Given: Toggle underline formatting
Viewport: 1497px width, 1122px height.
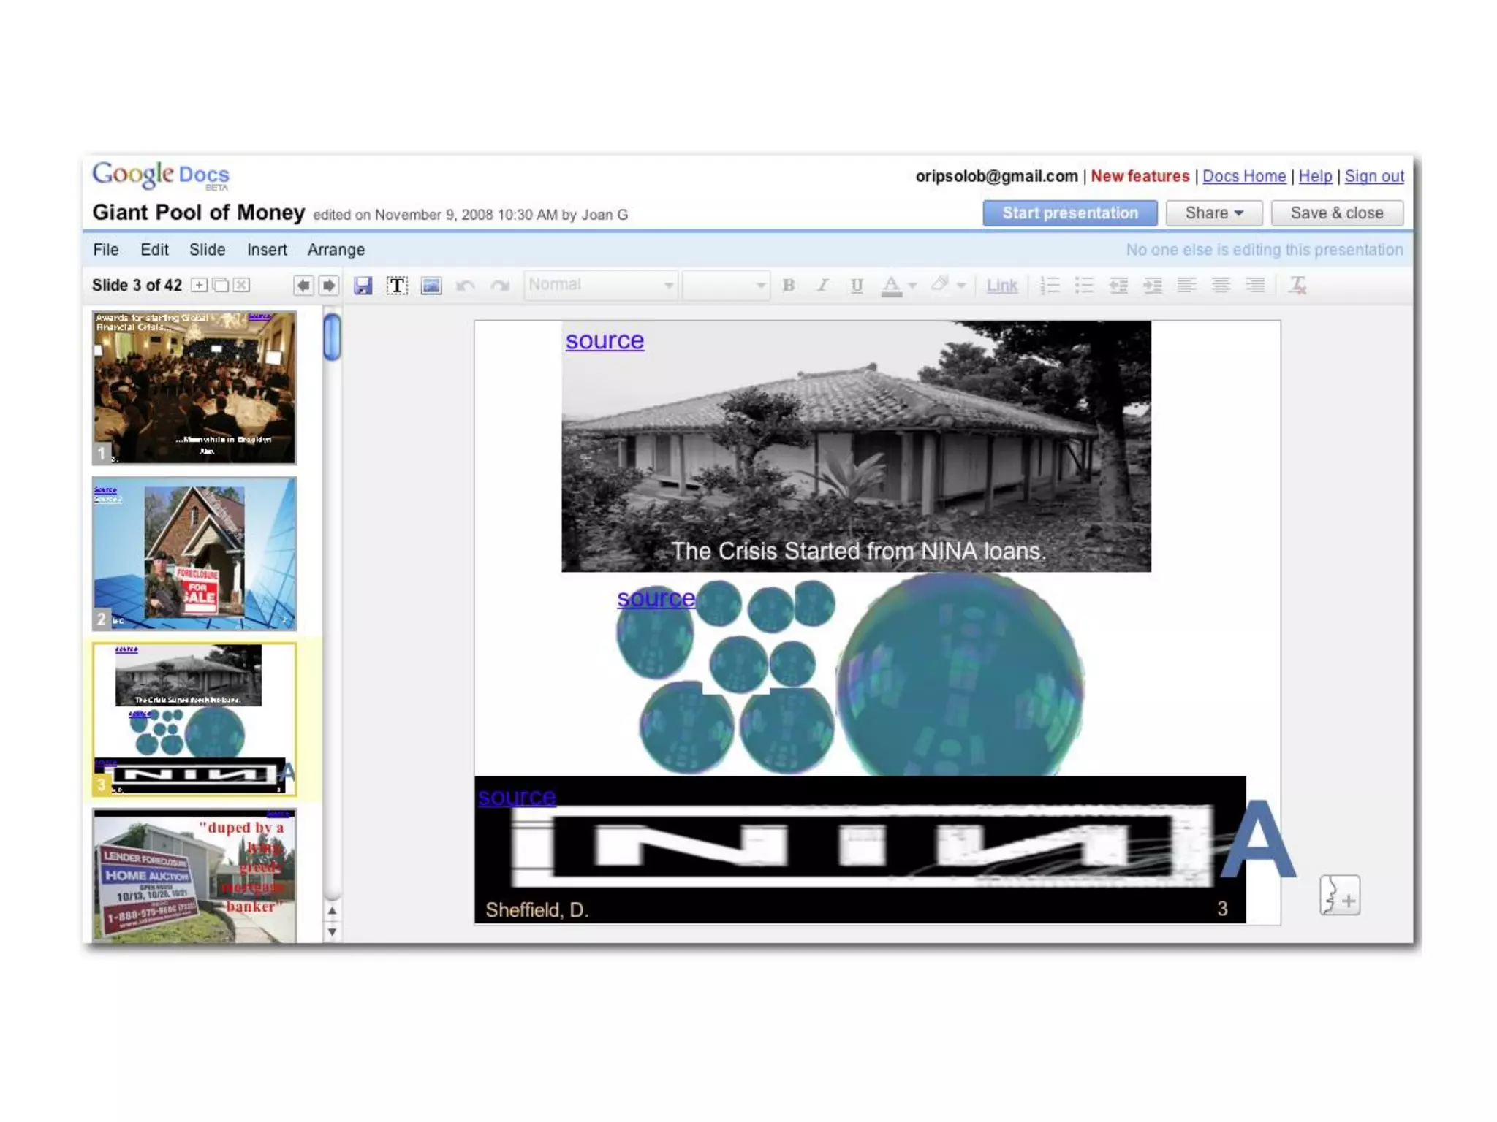Looking at the screenshot, I should pos(857,286).
